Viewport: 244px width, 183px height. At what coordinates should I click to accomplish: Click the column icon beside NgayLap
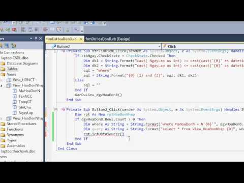(x=15, y=113)
